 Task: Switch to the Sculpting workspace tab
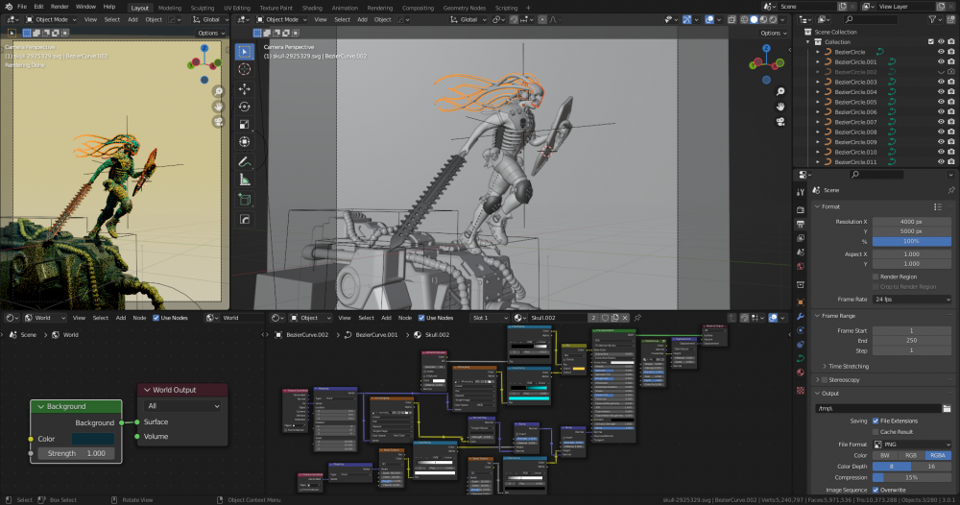(x=202, y=8)
